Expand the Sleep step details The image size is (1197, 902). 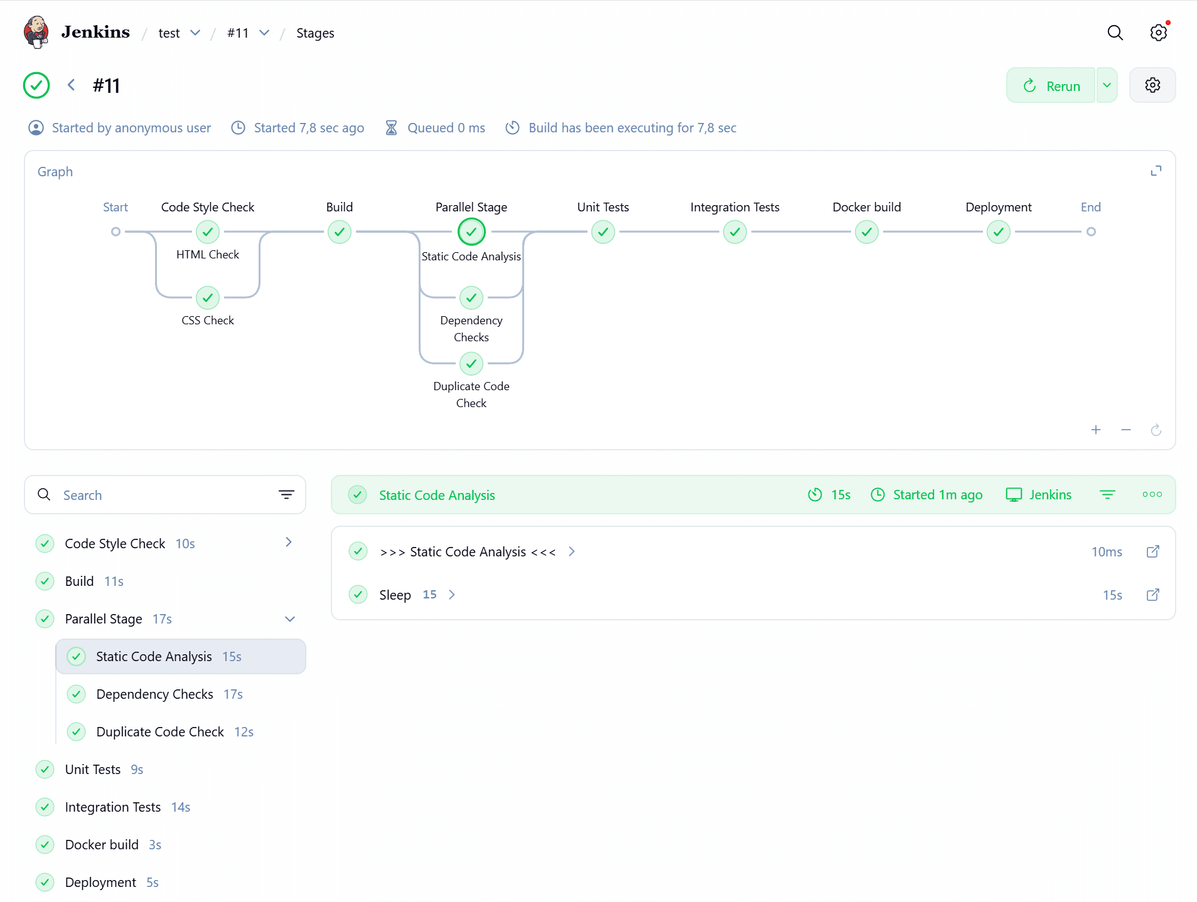point(452,595)
